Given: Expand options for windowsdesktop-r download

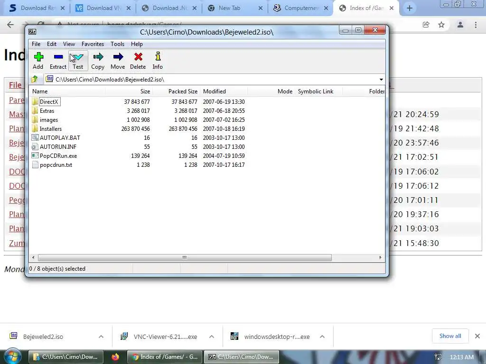Looking at the screenshot, I should [x=322, y=337].
